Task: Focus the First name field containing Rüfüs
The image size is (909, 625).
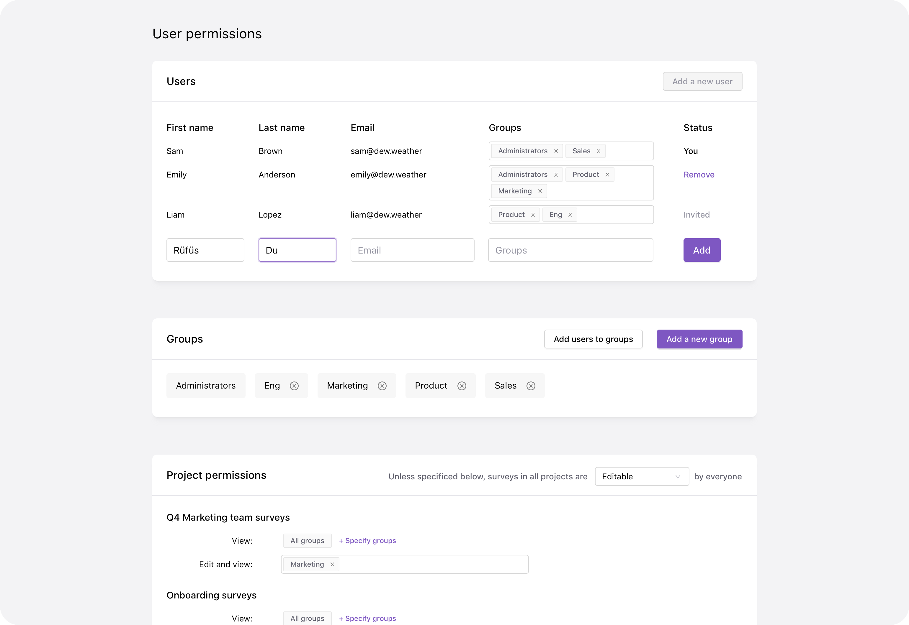Action: [205, 250]
